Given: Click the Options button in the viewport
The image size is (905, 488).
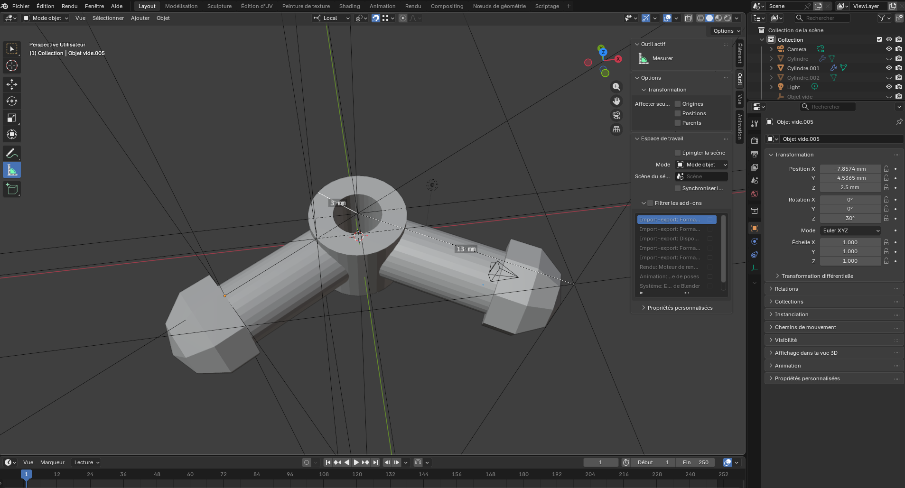Looking at the screenshot, I should (x=726, y=31).
